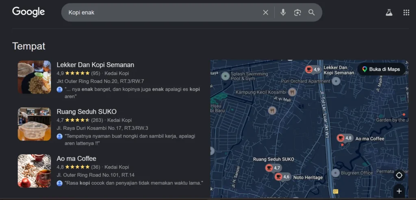Open the Ao ma Coffee listing title

click(x=76, y=159)
